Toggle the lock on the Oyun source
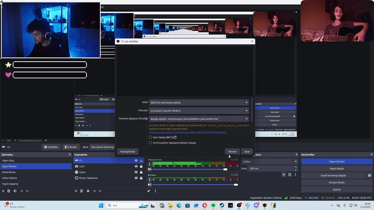Viewport: 374px width, 210px height. 141,172
